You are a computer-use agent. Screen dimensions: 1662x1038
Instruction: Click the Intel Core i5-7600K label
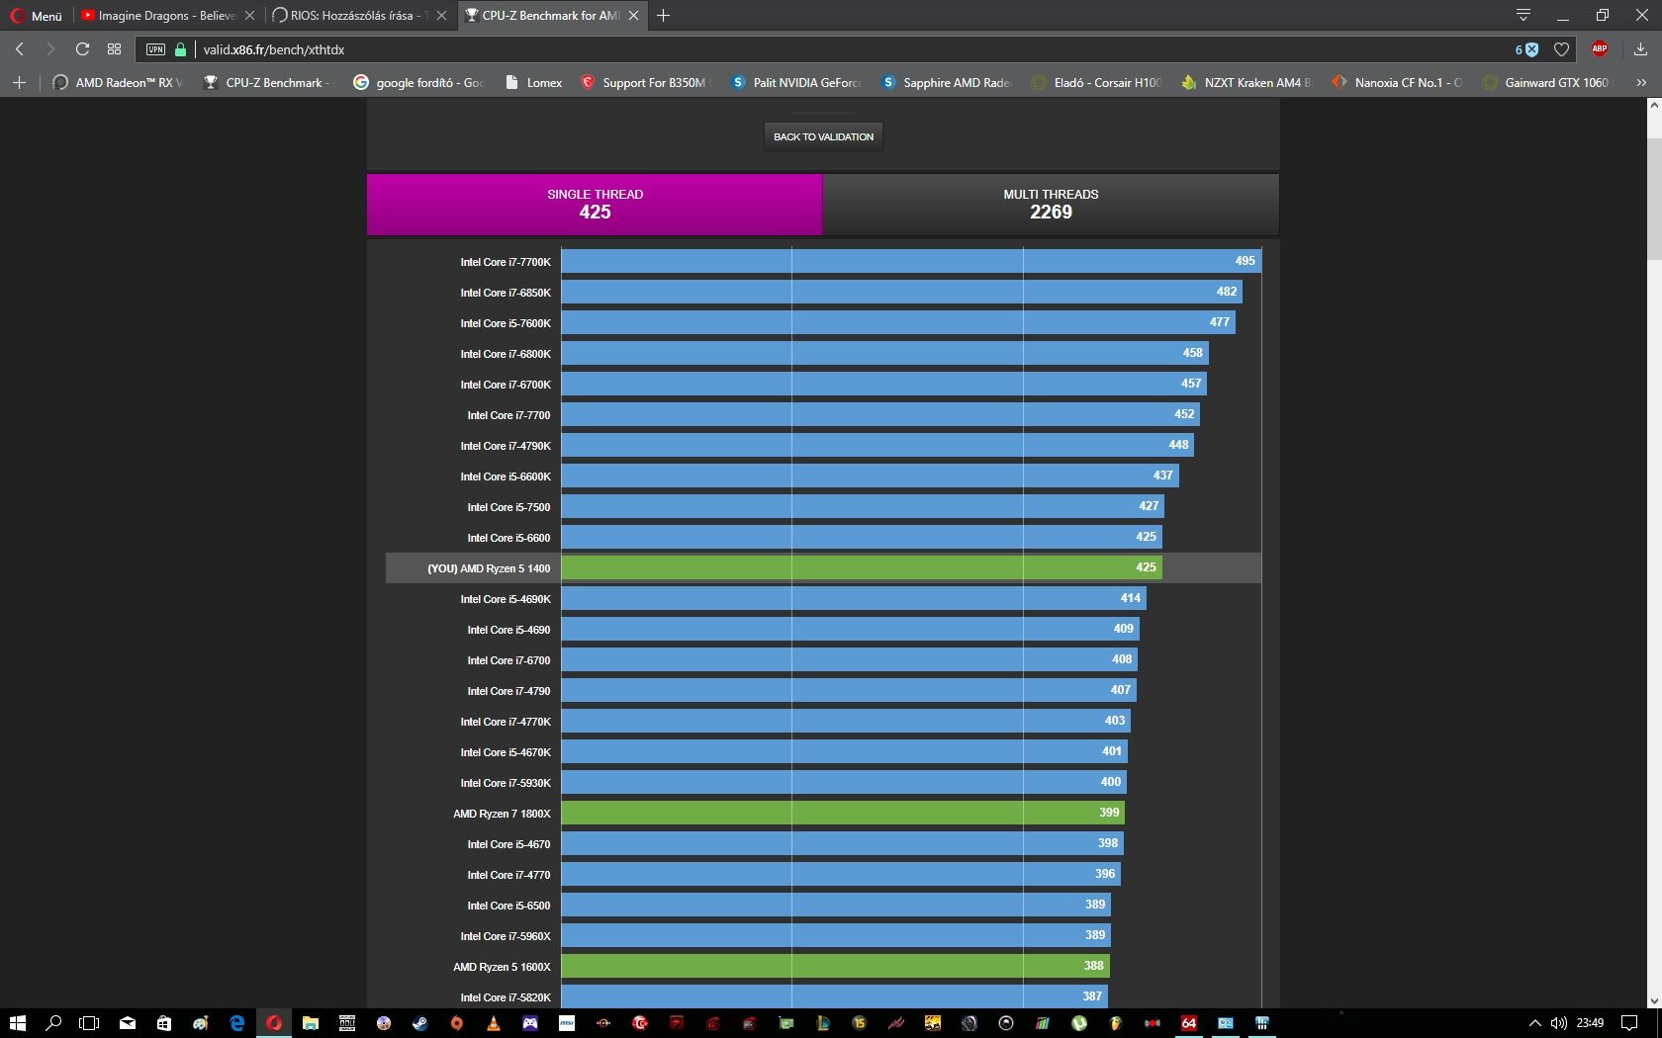tap(506, 323)
